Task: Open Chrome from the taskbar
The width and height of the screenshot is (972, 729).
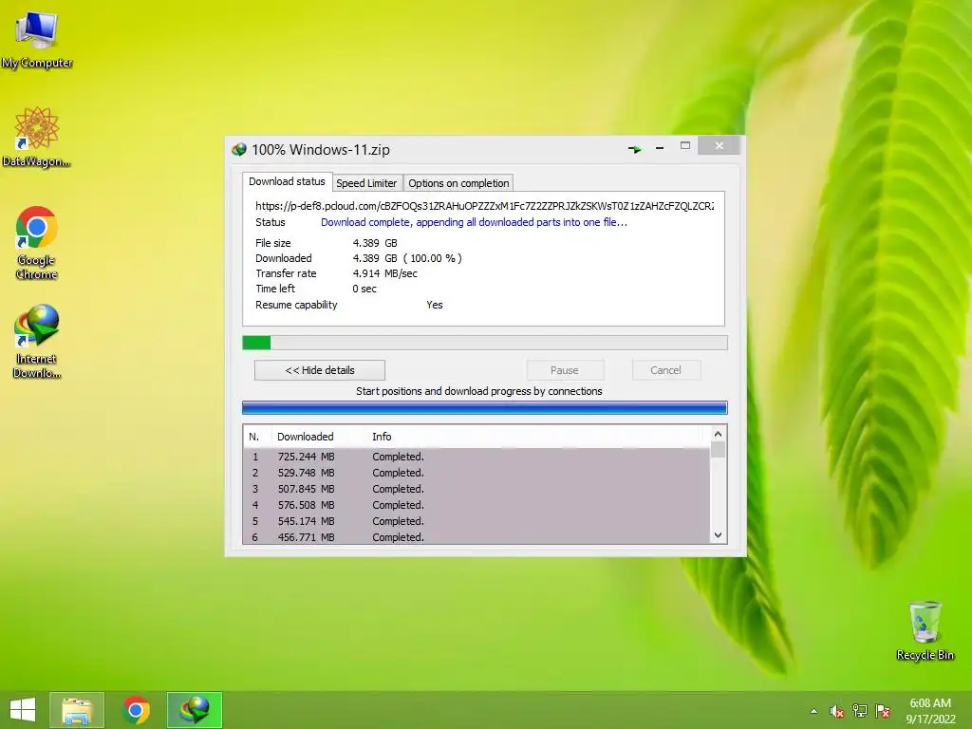Action: point(136,710)
